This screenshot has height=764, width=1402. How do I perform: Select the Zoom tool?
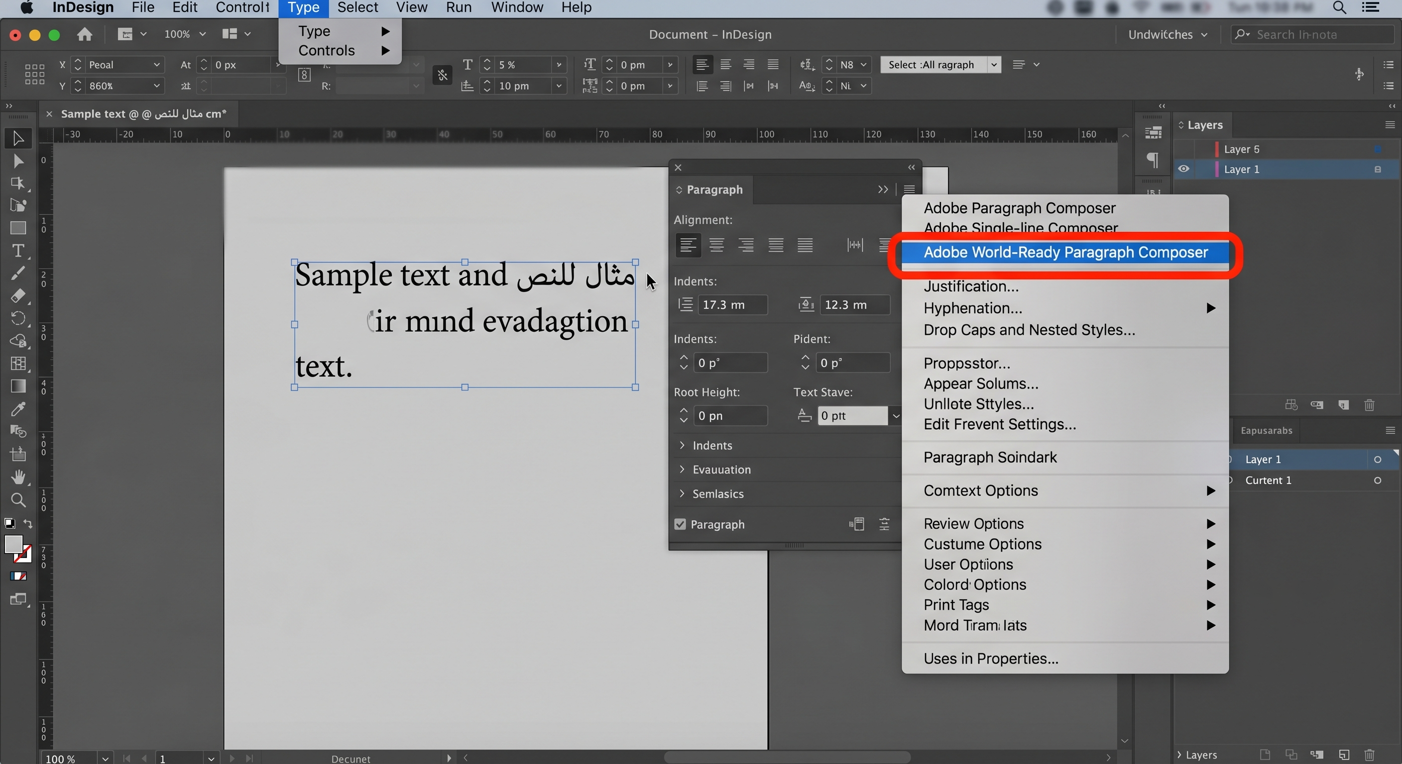(x=18, y=500)
